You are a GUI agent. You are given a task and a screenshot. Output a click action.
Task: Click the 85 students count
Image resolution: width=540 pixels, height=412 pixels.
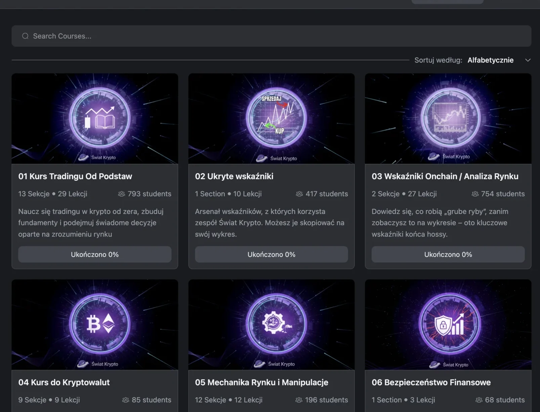152,400
